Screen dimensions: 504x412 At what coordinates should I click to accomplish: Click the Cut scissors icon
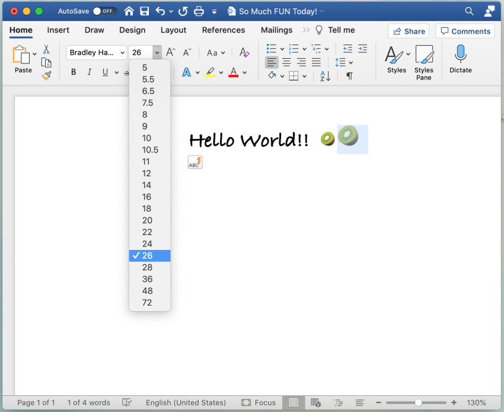46,49
